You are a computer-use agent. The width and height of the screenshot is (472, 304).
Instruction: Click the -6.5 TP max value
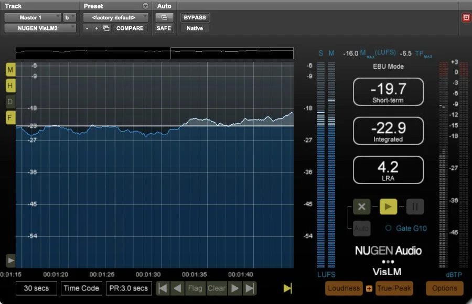pyautogui.click(x=406, y=53)
